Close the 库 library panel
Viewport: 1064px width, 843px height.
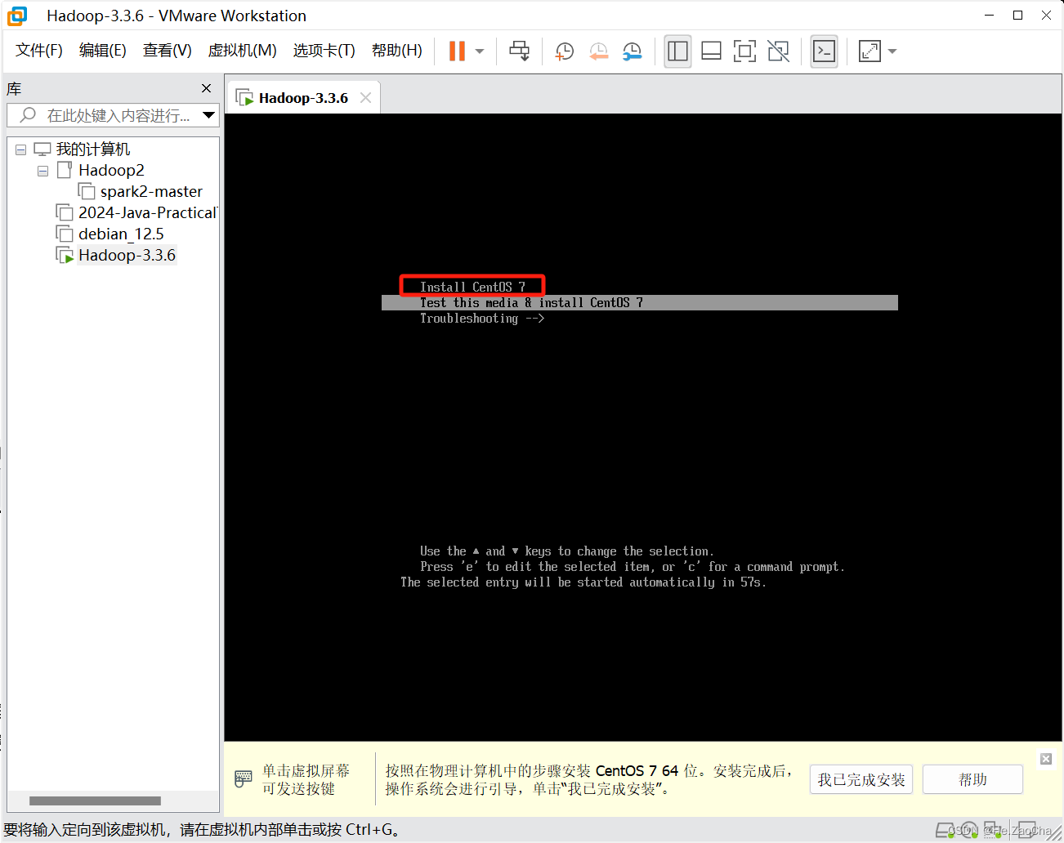(206, 88)
